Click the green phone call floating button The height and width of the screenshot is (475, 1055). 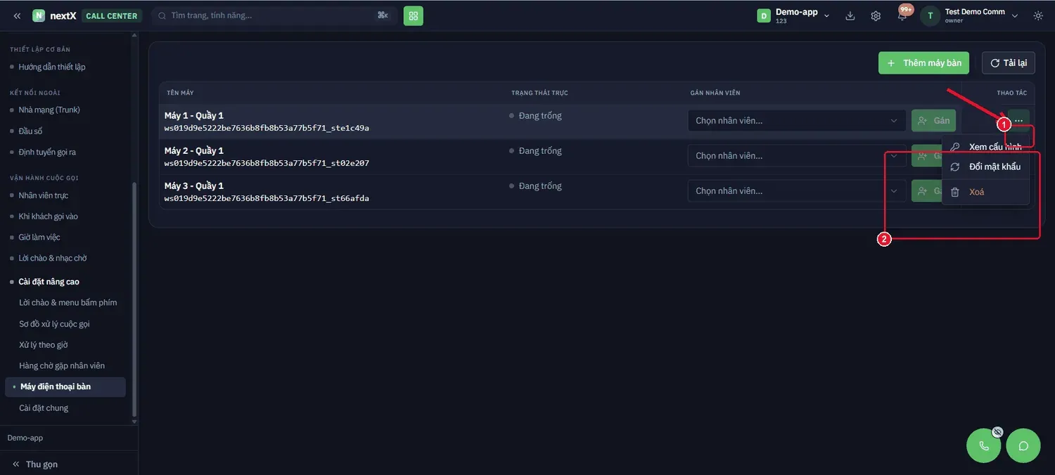(x=984, y=445)
